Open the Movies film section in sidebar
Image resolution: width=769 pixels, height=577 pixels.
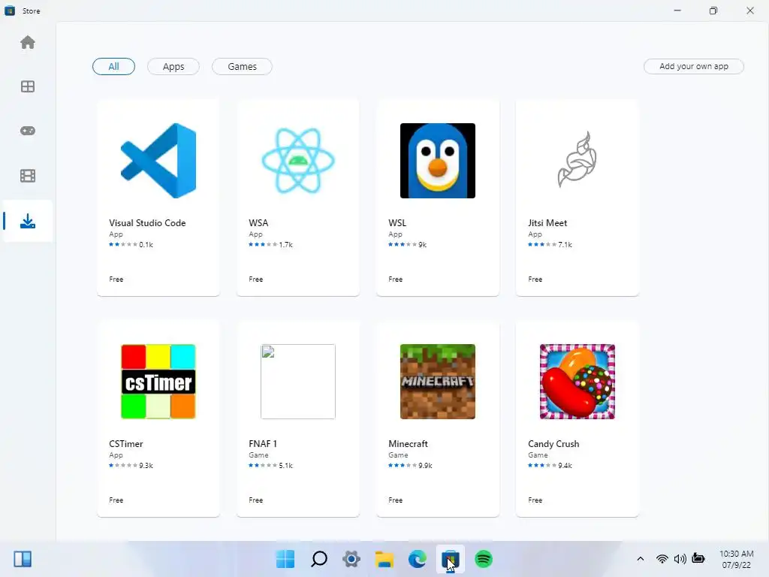28,176
